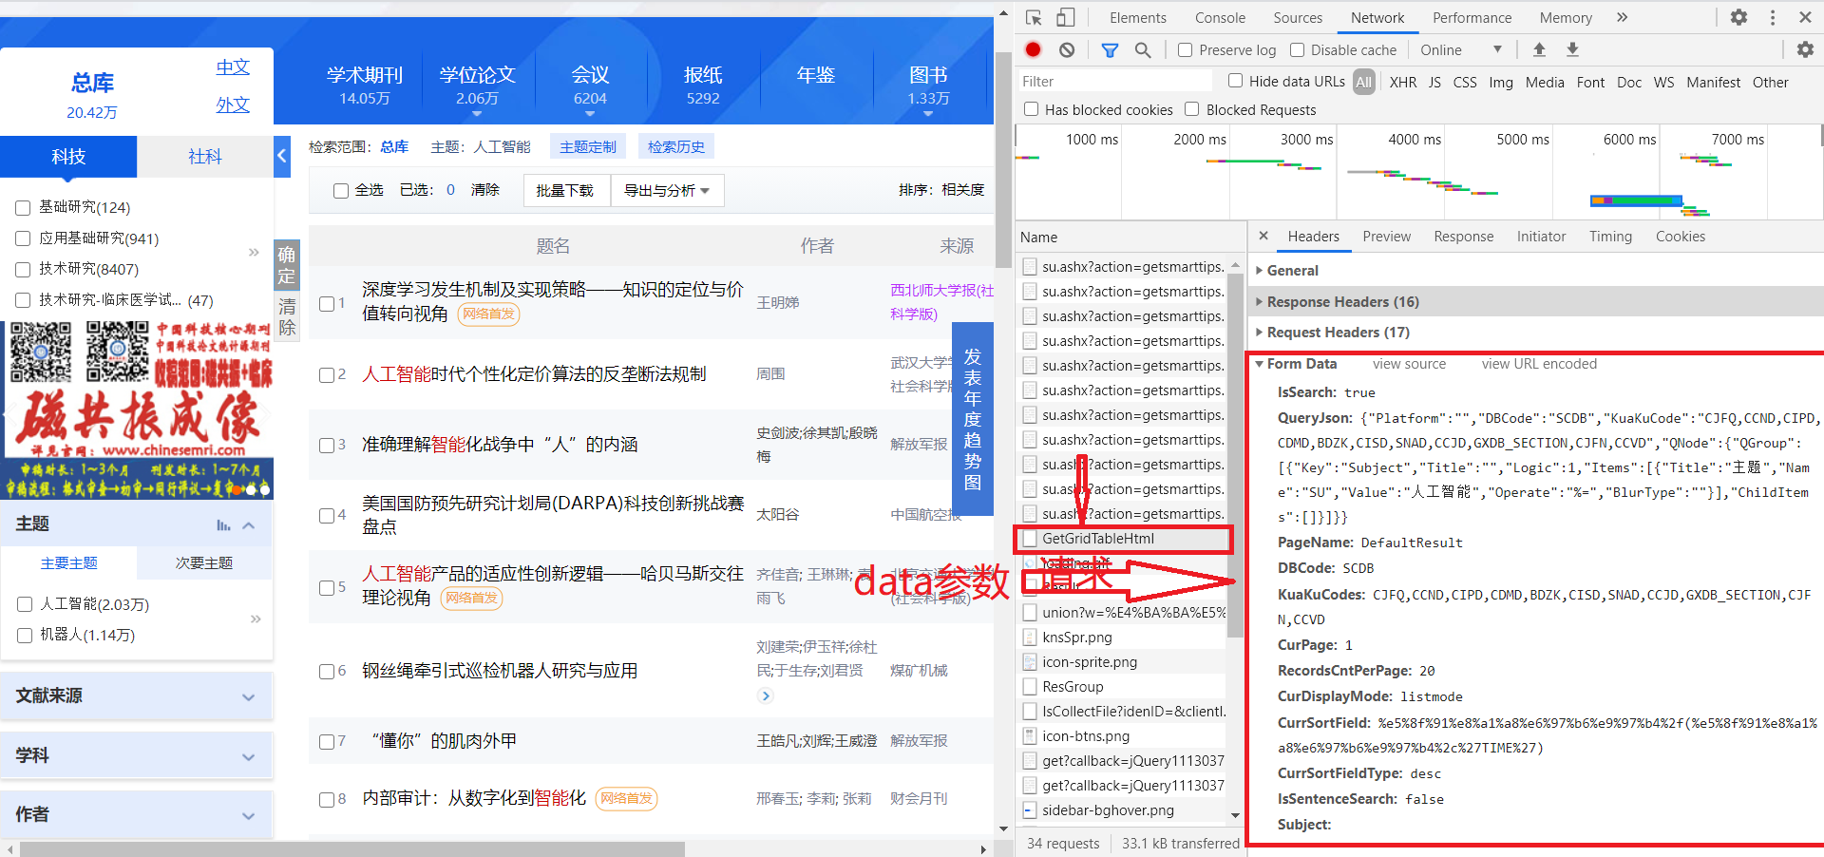The width and height of the screenshot is (1824, 857).
Task: Select the 人工智能(2.03万) subject checkbox
Action: coord(24,604)
